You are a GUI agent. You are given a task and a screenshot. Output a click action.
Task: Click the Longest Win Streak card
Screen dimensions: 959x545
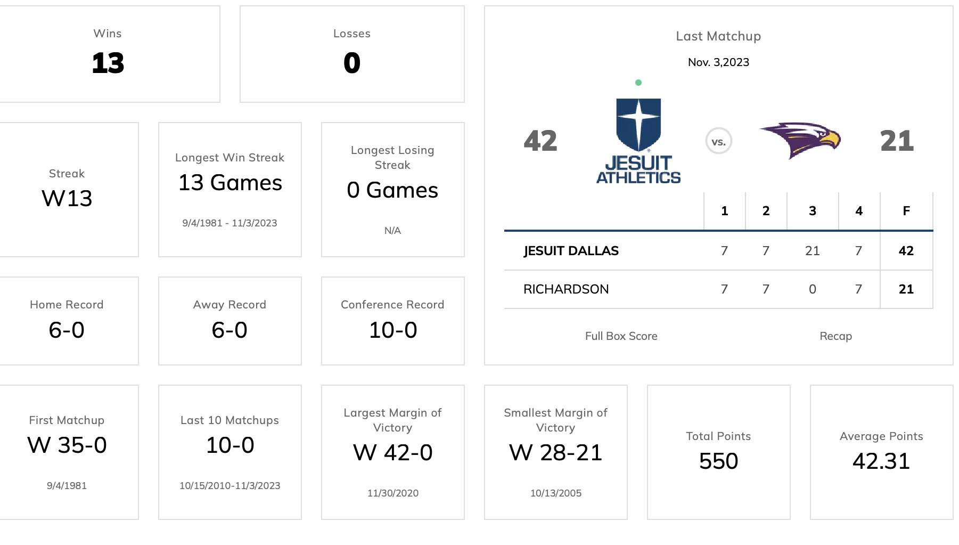(230, 190)
